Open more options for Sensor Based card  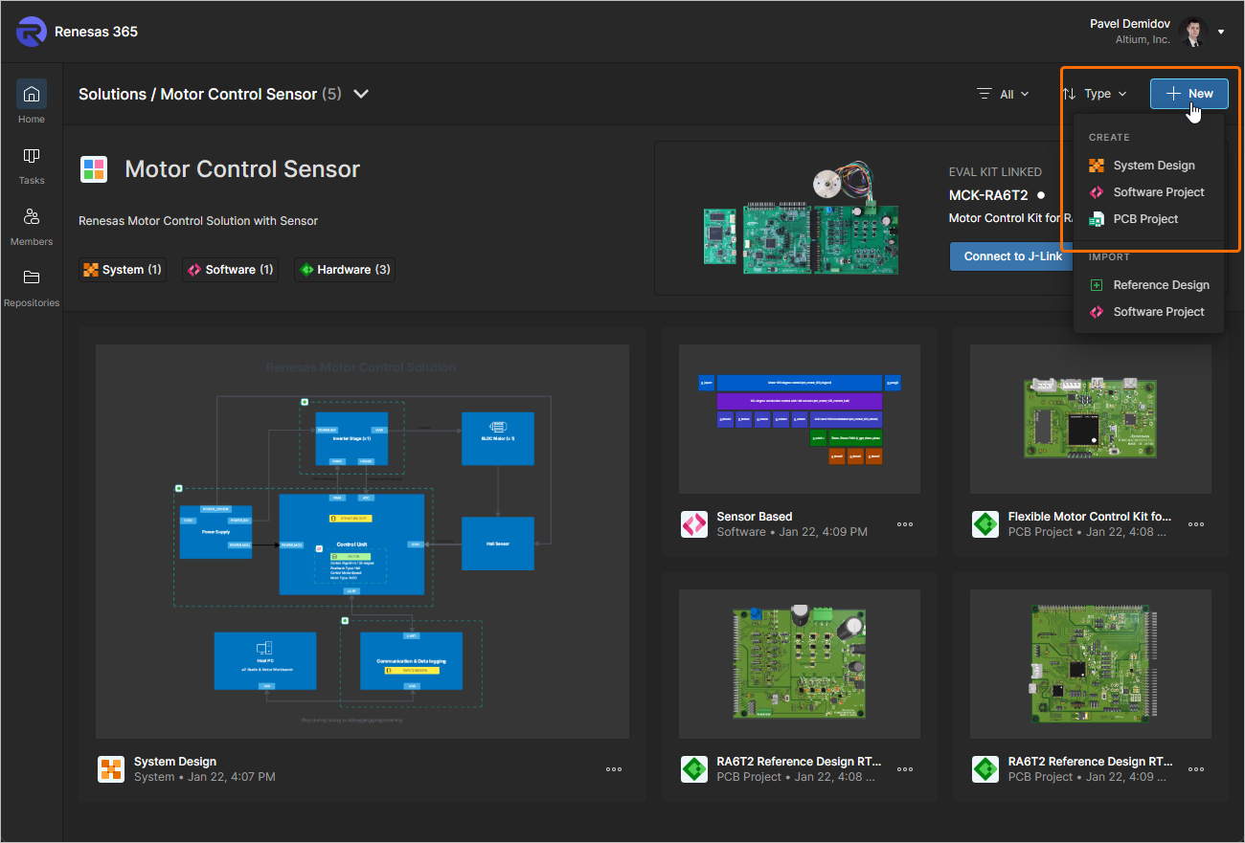(x=905, y=524)
